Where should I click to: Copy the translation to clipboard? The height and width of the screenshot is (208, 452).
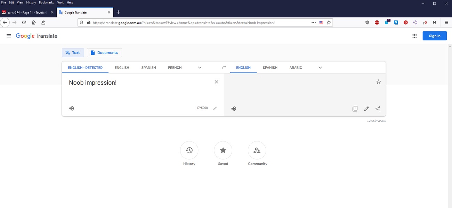pyautogui.click(x=355, y=109)
